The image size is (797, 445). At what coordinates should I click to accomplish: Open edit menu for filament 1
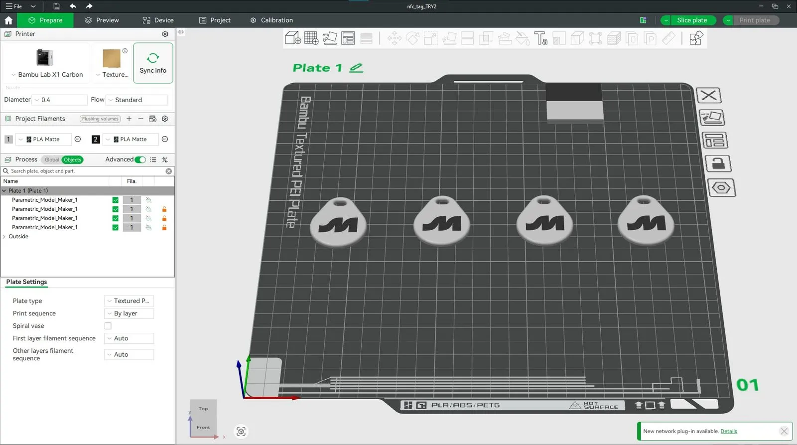(x=78, y=139)
